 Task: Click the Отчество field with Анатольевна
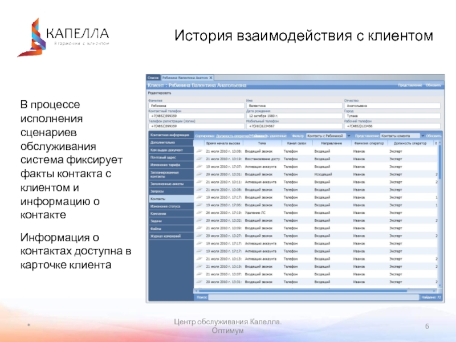(x=392, y=106)
